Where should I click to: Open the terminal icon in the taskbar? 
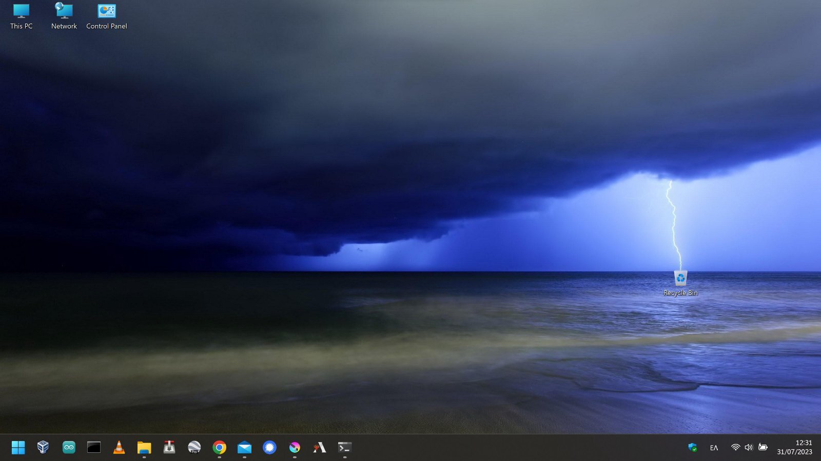(x=344, y=447)
